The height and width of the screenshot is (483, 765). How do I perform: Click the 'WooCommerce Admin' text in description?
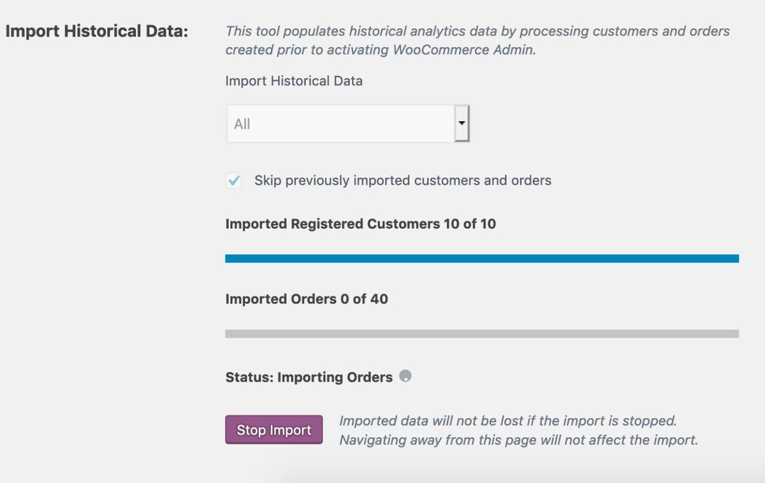click(465, 50)
